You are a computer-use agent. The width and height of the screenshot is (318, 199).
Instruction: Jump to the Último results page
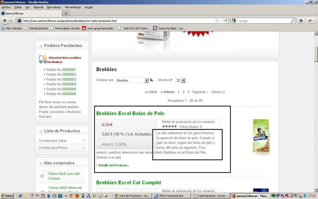coord(218,92)
